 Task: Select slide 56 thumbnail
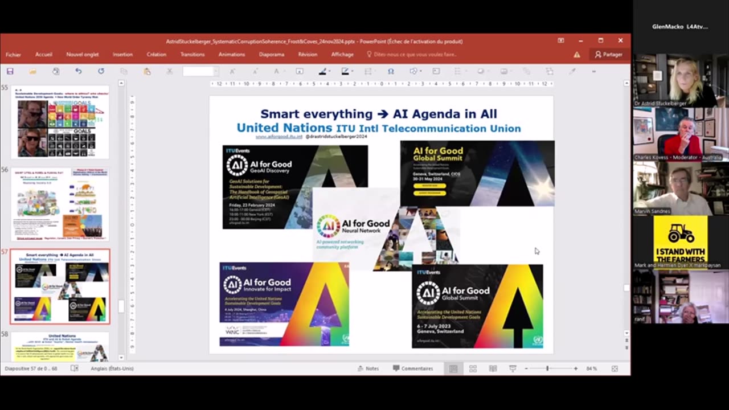60,204
